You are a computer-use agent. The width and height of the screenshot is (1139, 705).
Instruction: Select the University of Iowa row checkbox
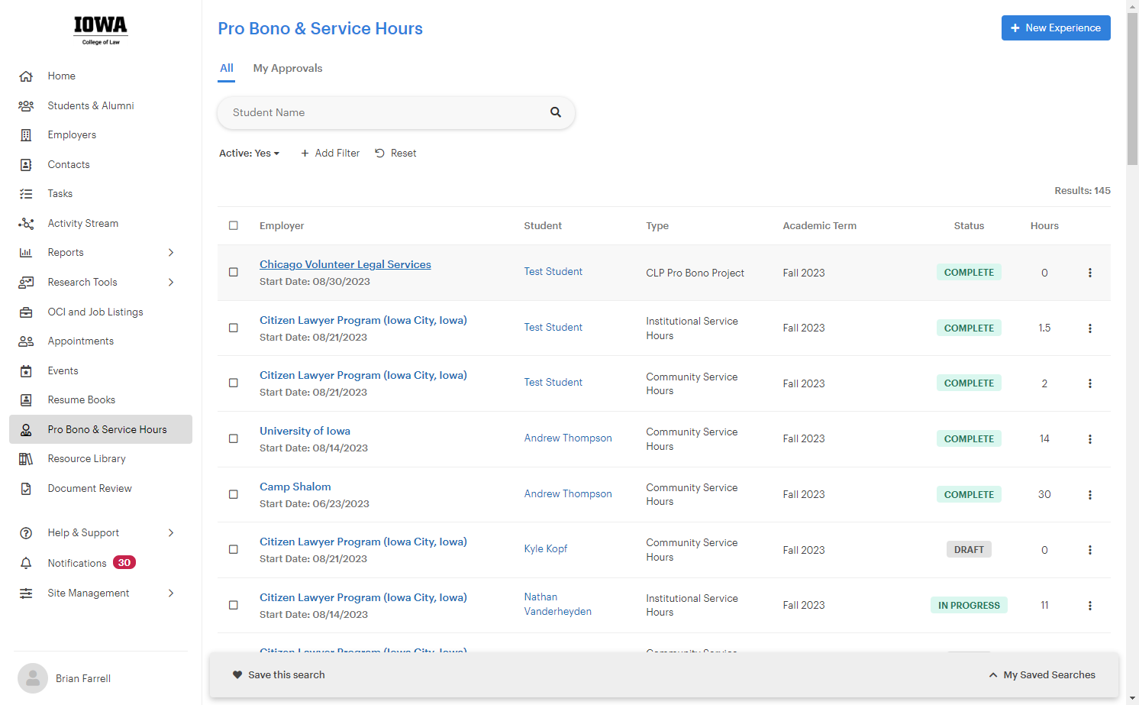click(x=234, y=438)
